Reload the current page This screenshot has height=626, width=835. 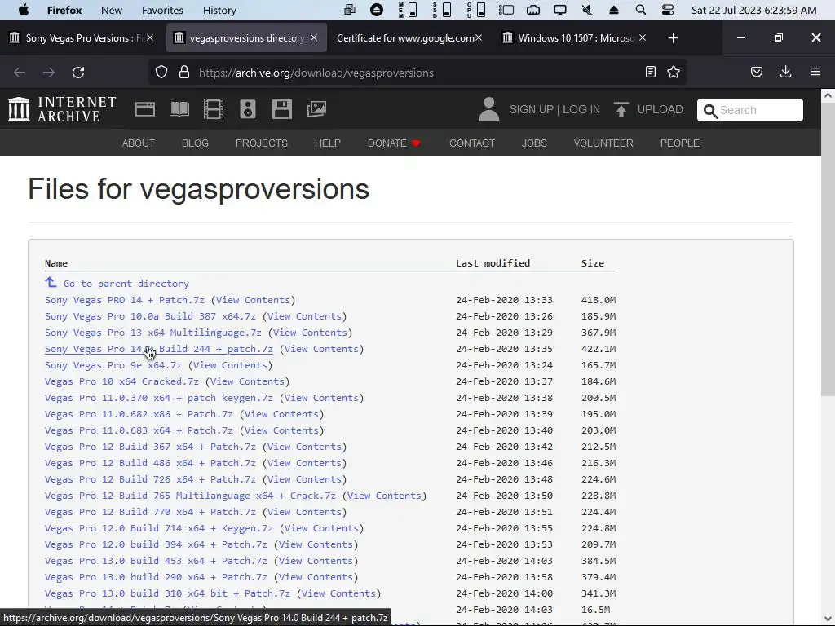(78, 73)
